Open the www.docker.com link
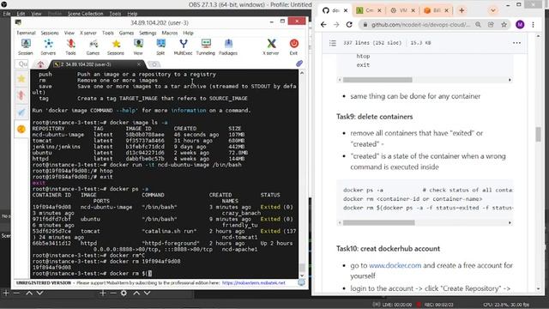549x309 pixels. (395, 265)
